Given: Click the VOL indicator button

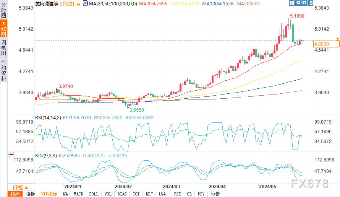Looking at the screenshot, I should [108, 194].
